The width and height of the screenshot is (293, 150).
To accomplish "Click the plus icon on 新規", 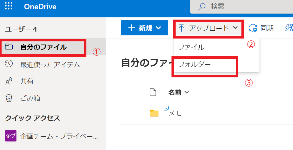I will pos(132,28).
